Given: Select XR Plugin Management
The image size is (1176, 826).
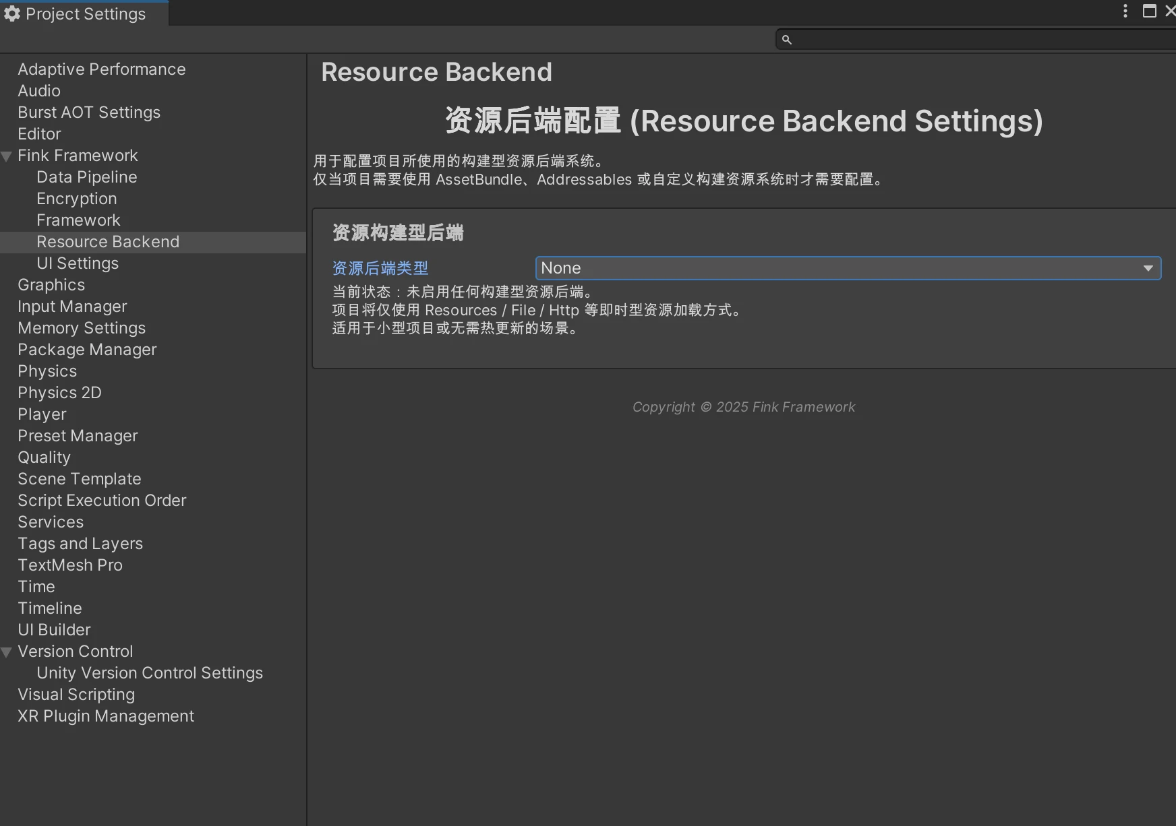Looking at the screenshot, I should pyautogui.click(x=105, y=716).
